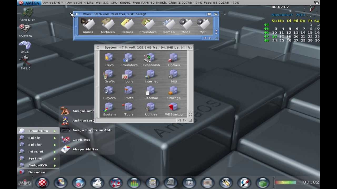Open the Grafix drawer in System window

(110, 76)
